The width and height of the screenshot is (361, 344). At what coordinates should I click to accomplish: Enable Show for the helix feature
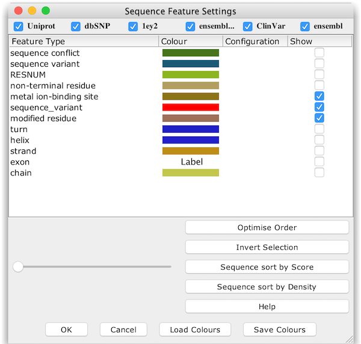pos(319,140)
